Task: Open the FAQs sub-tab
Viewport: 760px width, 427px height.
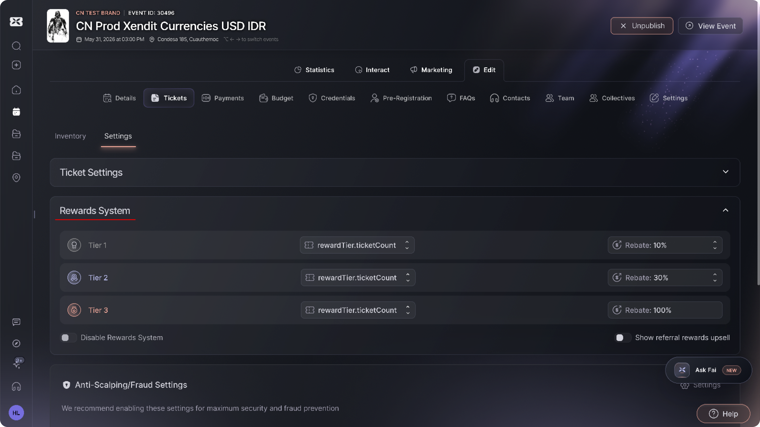Action: tap(461, 98)
